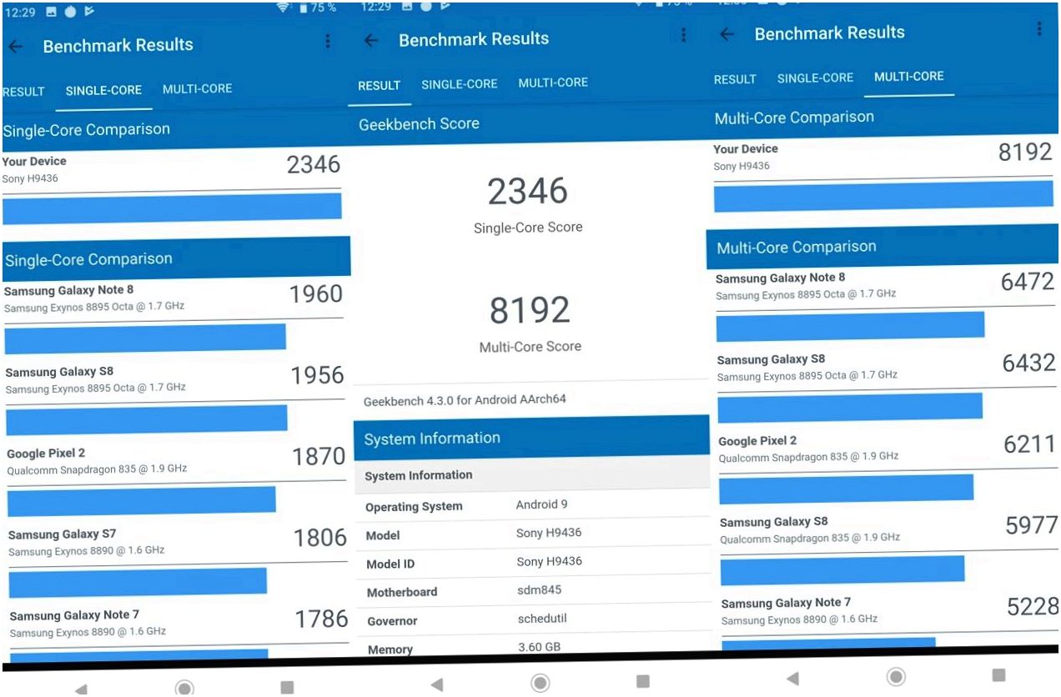The height and width of the screenshot is (697, 1061).
Task: Select SINGLE-CORE tab on the multi-core comparison screen
Action: pos(815,78)
